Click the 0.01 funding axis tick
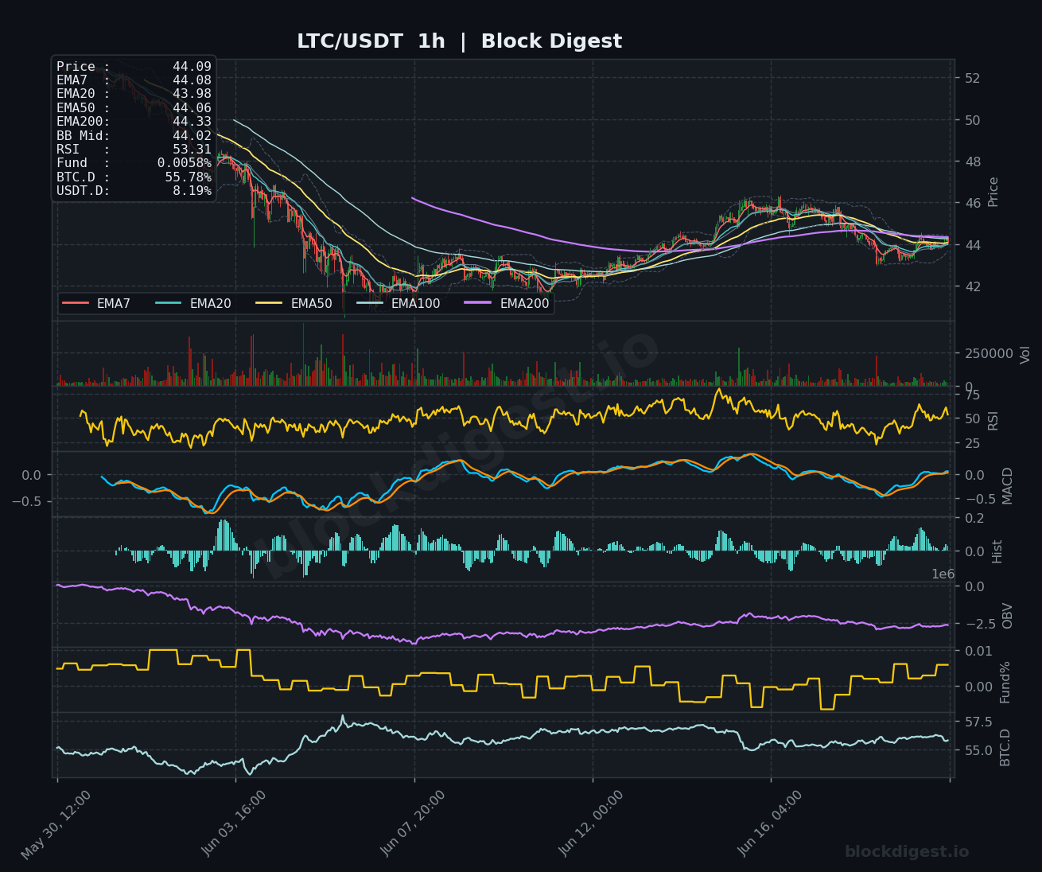Screen dimensions: 1042x872 pos(978,652)
